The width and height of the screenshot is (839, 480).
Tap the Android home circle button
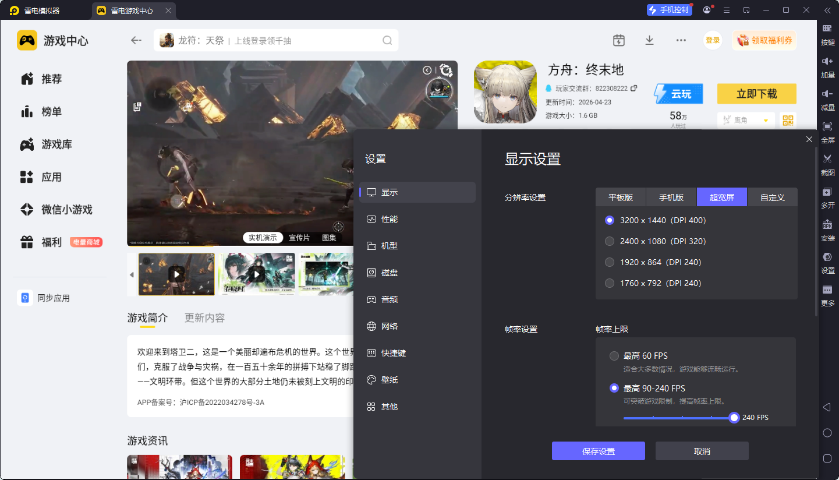pos(827,433)
